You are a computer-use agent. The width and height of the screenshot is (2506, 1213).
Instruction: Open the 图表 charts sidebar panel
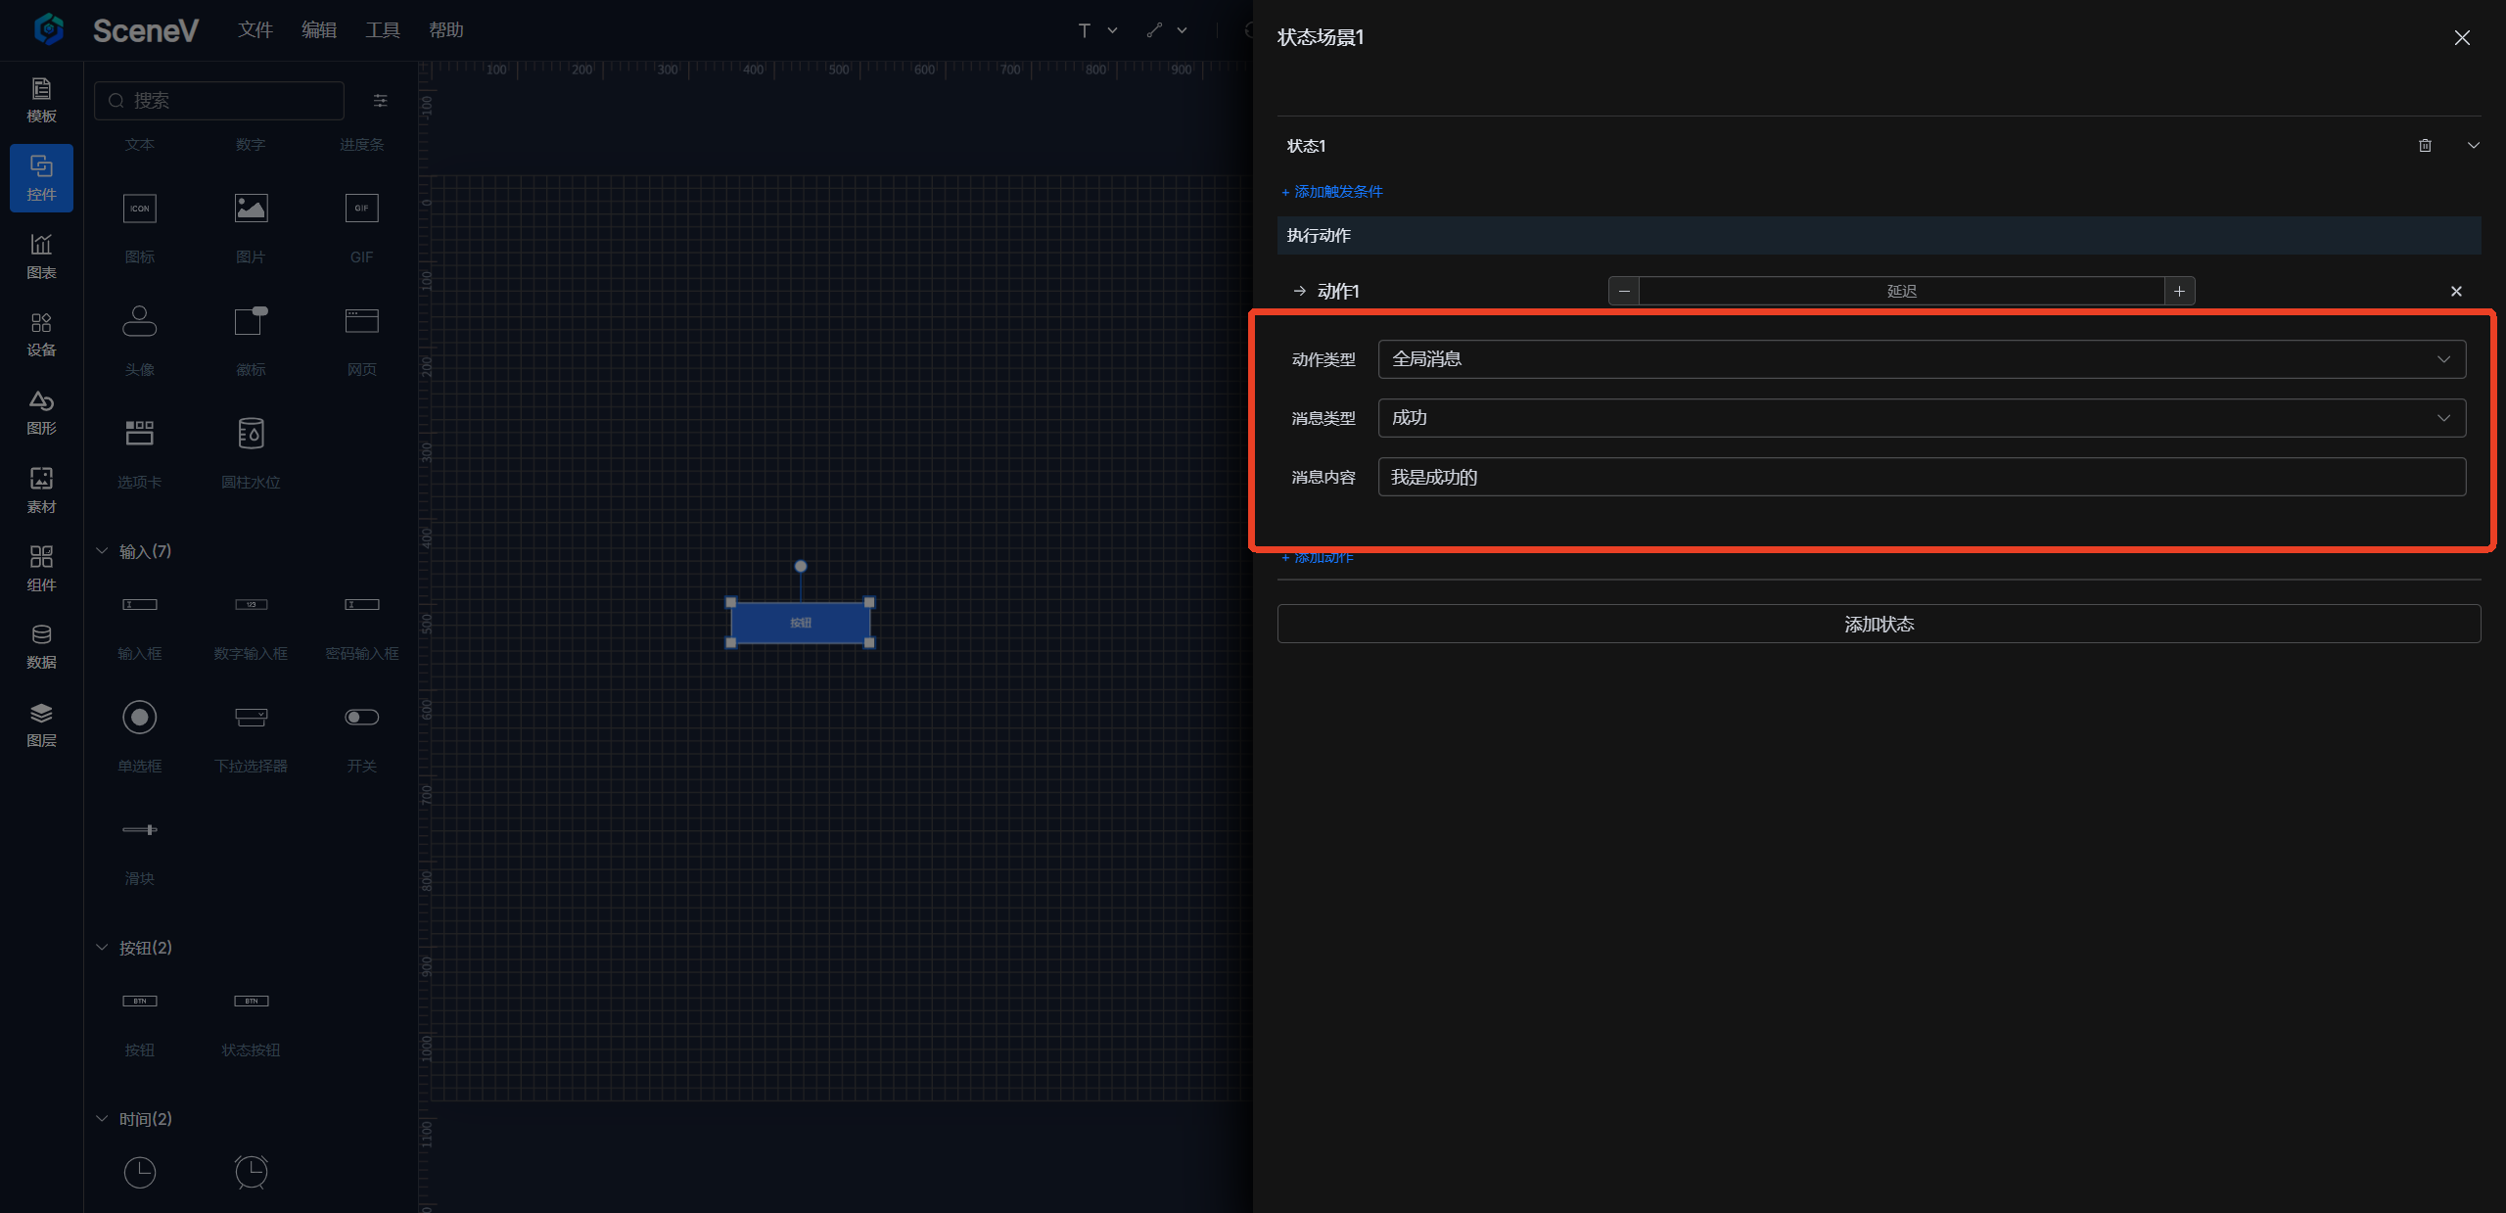tap(41, 256)
